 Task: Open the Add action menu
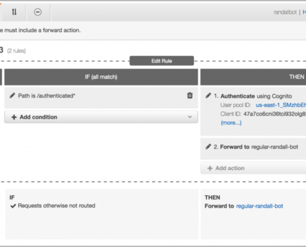point(253,168)
